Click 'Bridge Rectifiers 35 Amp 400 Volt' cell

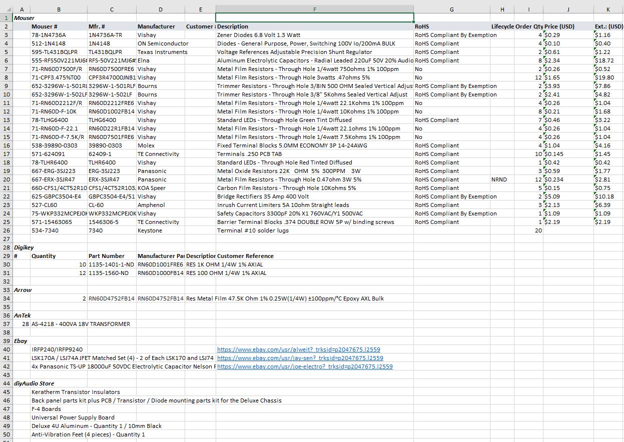coord(315,196)
